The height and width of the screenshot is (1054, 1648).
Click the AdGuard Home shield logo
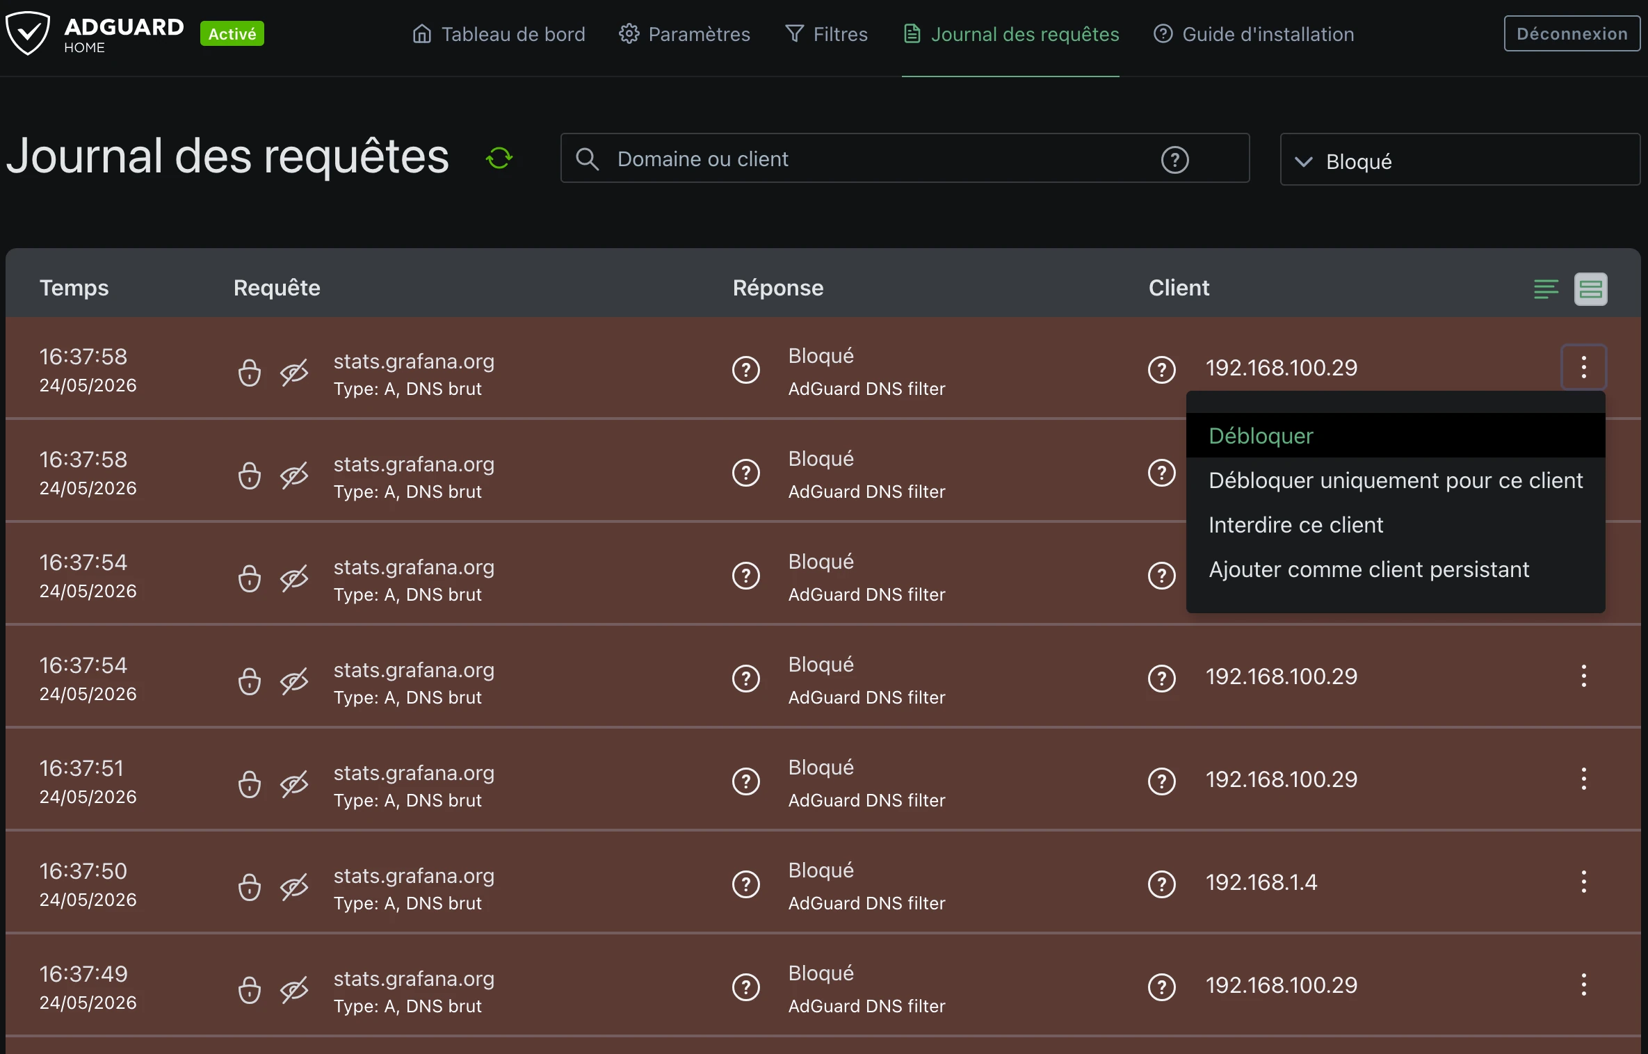point(28,33)
